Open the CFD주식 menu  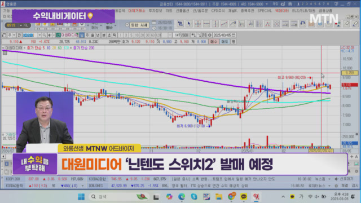(x=218, y=11)
